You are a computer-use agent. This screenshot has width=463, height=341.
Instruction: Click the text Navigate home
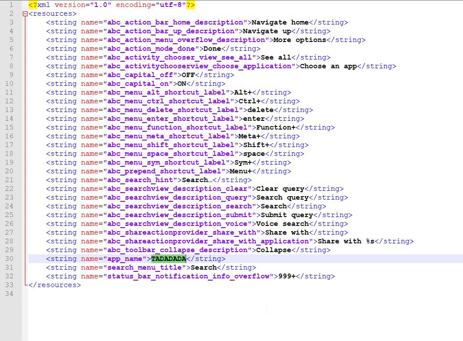click(280, 22)
